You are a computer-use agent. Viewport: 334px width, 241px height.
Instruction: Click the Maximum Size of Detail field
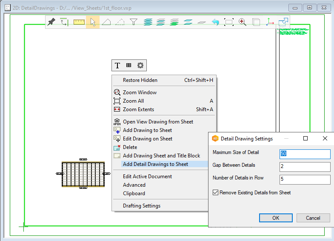click(x=305, y=154)
